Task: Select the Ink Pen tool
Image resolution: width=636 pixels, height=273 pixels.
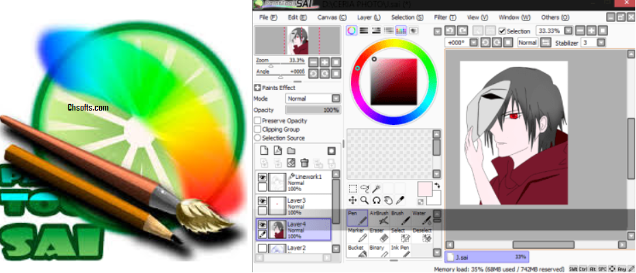Action: click(x=400, y=250)
